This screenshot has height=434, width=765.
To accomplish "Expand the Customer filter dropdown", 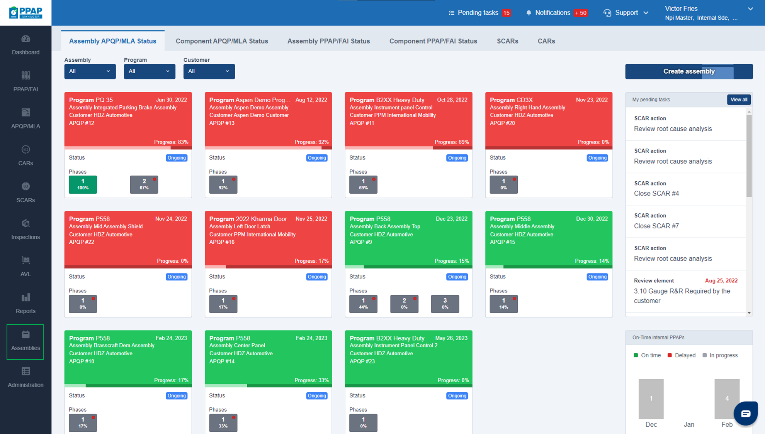I will click(x=209, y=71).
